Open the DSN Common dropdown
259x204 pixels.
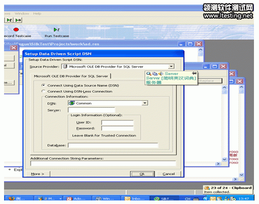(x=144, y=103)
